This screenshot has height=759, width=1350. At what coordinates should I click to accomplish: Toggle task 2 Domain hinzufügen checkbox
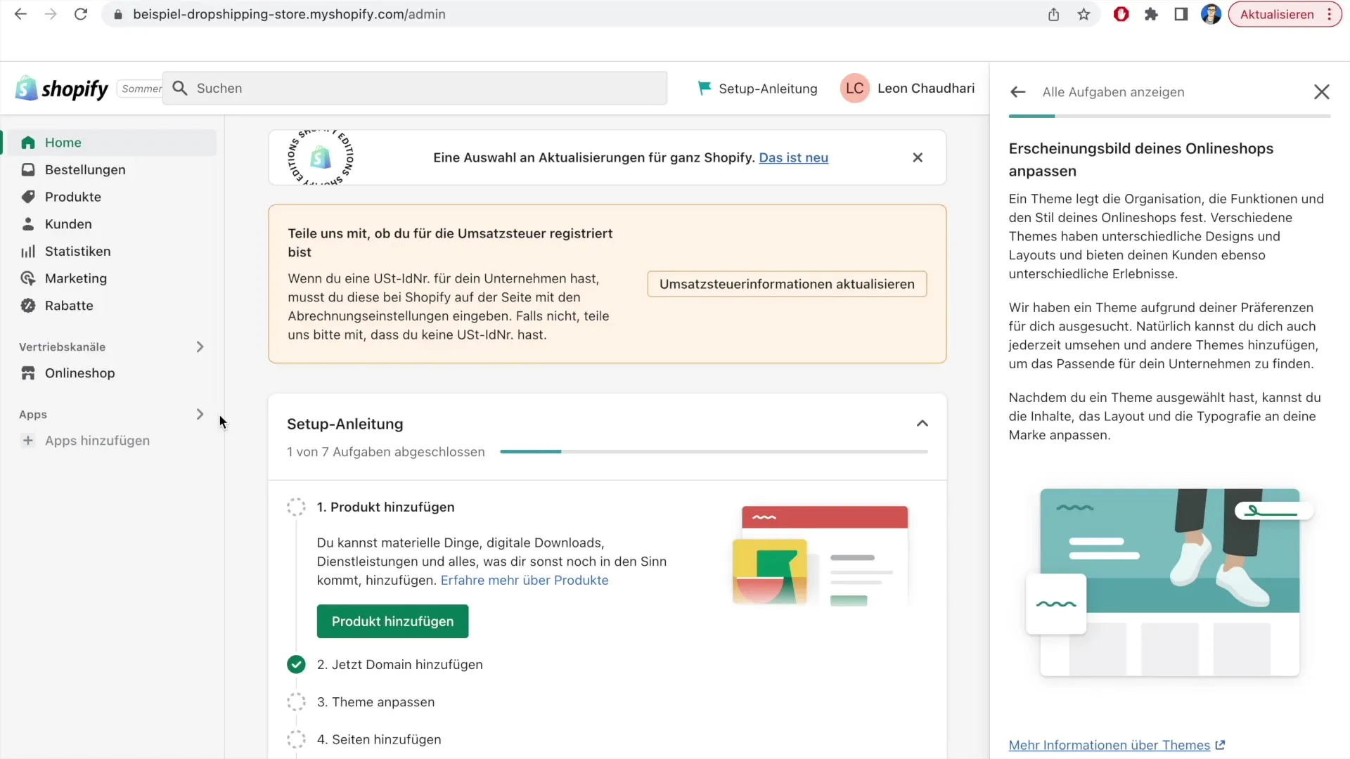tap(297, 664)
